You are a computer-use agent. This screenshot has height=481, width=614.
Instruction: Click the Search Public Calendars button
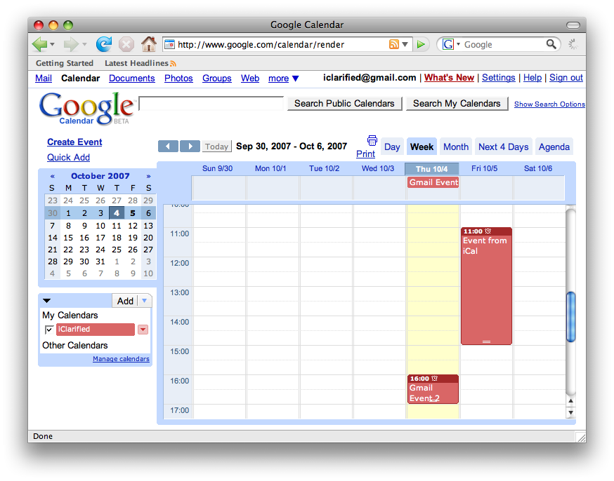[x=344, y=103]
